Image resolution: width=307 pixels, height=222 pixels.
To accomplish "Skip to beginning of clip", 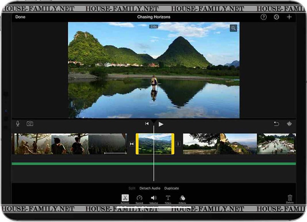I will pyautogui.click(x=147, y=124).
